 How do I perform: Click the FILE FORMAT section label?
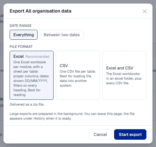coord(21,47)
